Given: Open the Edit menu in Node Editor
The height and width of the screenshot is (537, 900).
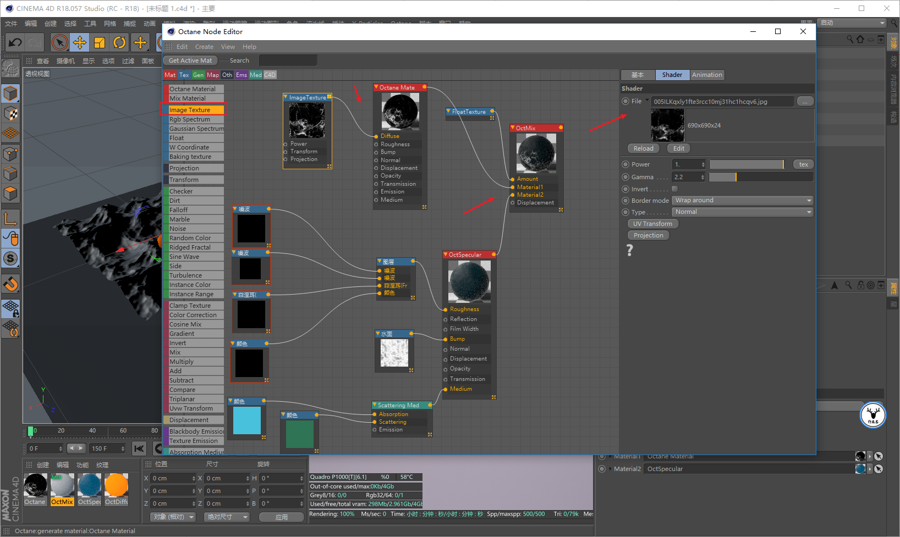Looking at the screenshot, I should point(182,47).
